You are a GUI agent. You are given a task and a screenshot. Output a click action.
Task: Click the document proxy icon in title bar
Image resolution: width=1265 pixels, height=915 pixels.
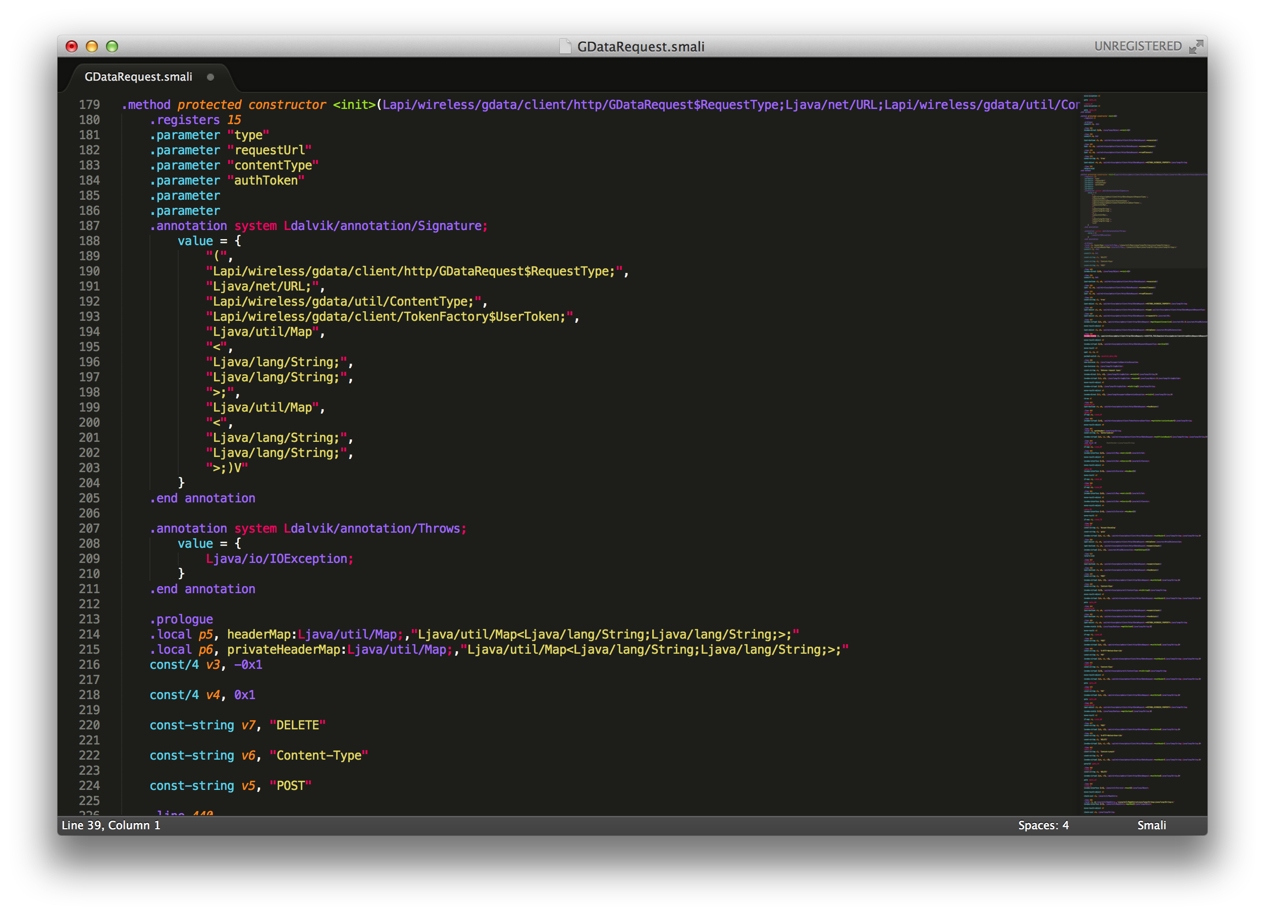coord(565,46)
